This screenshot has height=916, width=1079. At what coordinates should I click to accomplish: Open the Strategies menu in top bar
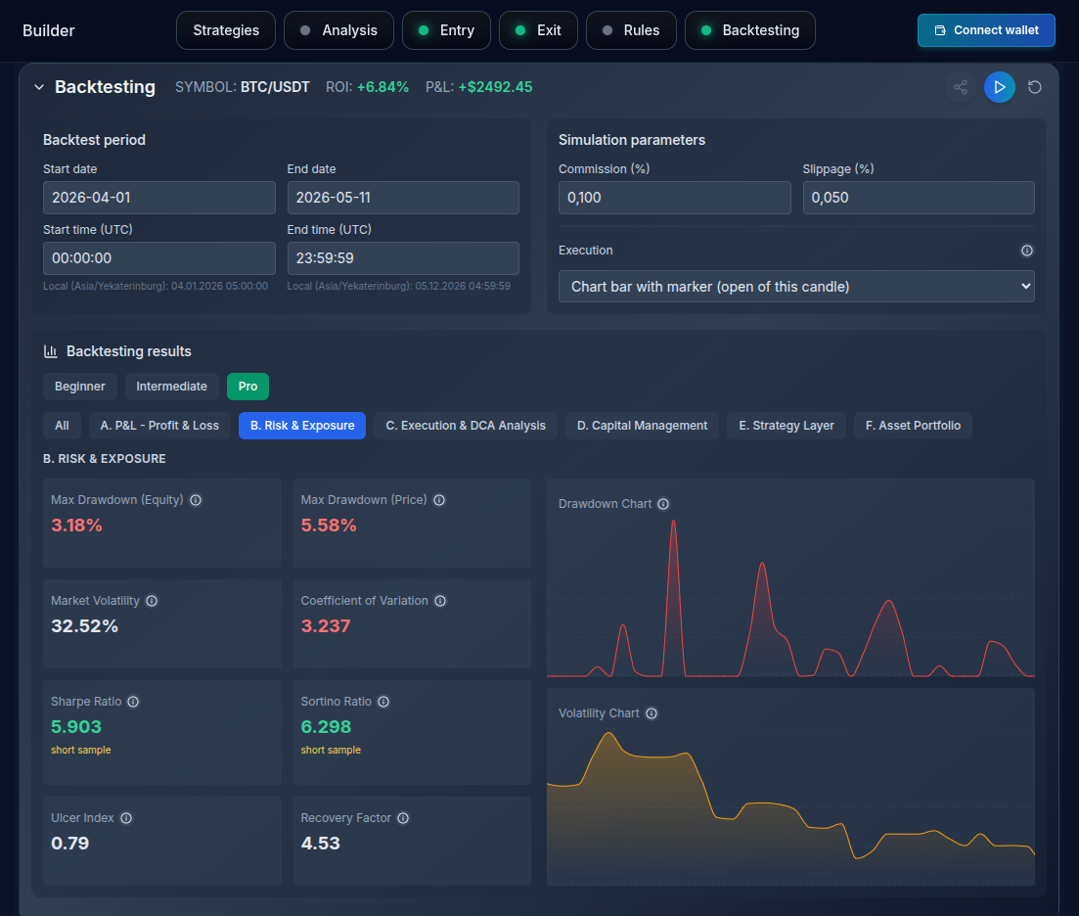(x=226, y=30)
